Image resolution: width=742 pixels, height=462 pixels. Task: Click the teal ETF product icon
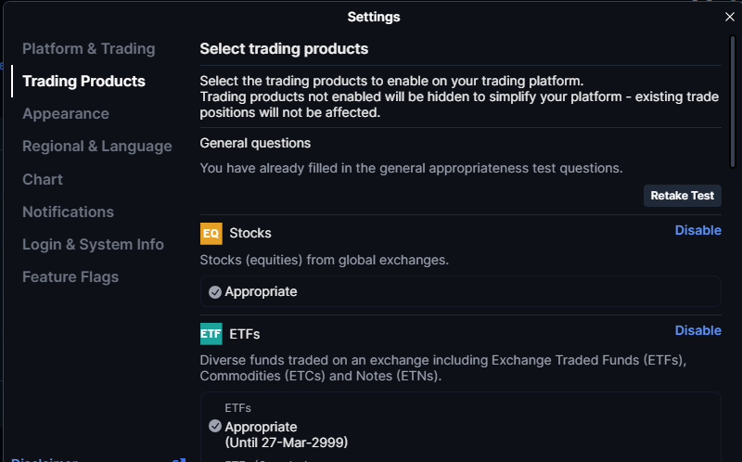211,334
